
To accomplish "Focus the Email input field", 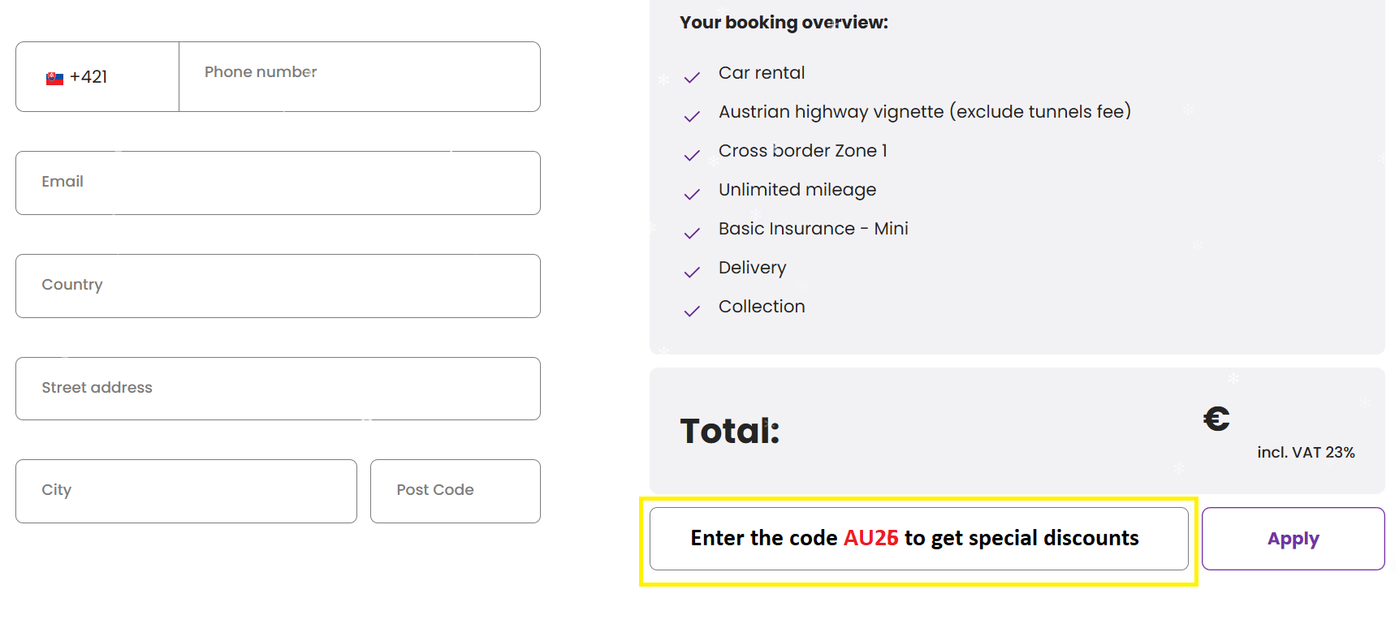I will point(278,183).
